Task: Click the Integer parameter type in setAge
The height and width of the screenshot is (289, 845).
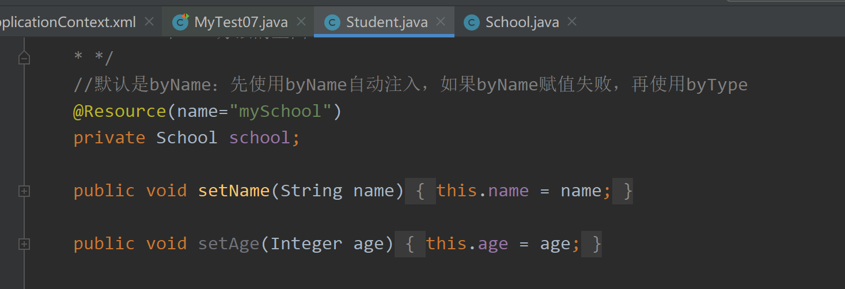Action: point(306,244)
